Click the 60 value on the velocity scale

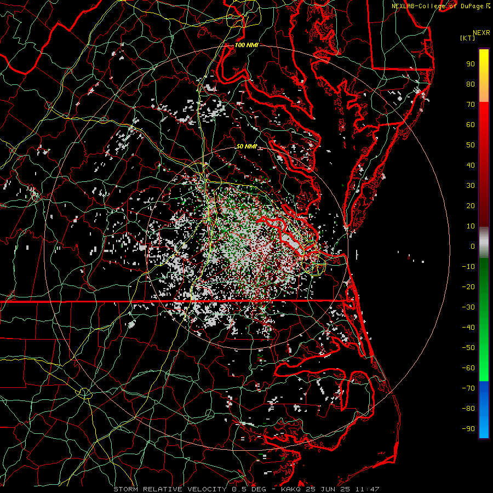click(x=471, y=125)
